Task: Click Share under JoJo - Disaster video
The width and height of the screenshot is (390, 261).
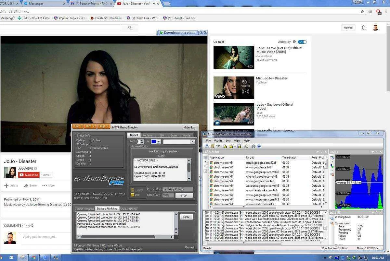Action: click(x=30, y=186)
